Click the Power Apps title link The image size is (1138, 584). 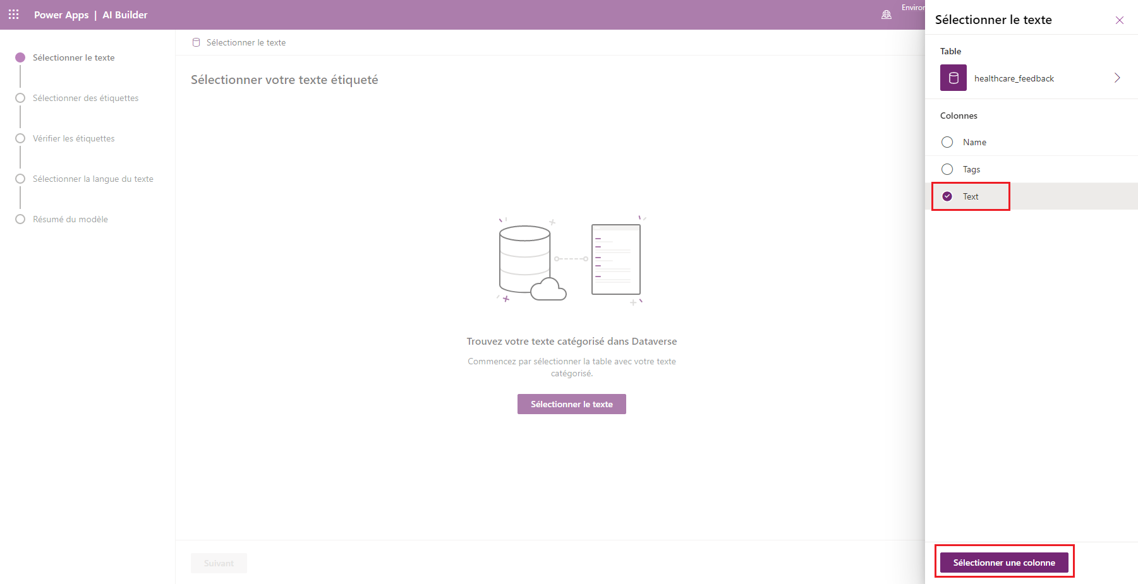(x=61, y=15)
